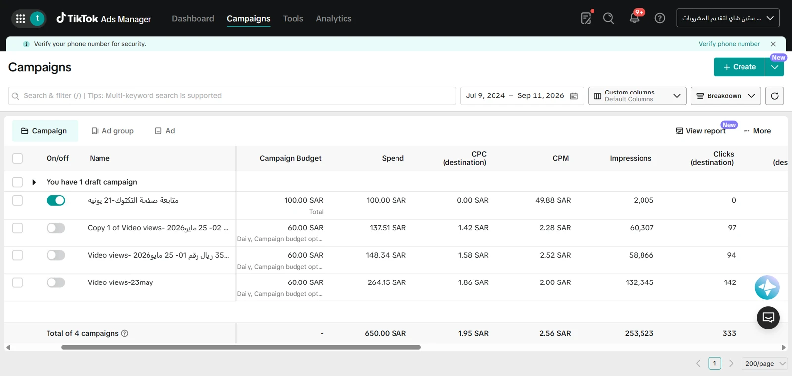Dismiss the phone verification banner
The height and width of the screenshot is (376, 792).
tap(773, 44)
